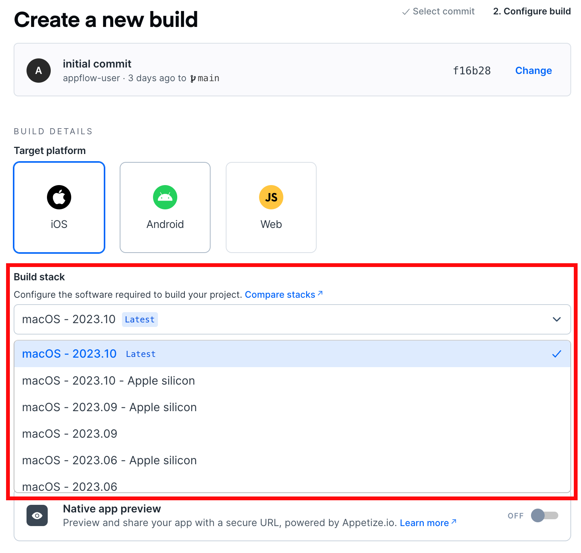The image size is (581, 553).
Task: Click the appflow-user author name
Action: (x=91, y=78)
